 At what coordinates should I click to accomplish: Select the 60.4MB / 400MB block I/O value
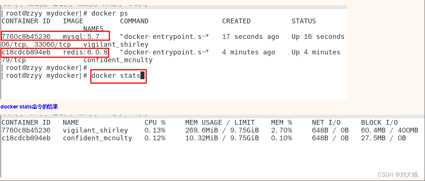point(389,130)
